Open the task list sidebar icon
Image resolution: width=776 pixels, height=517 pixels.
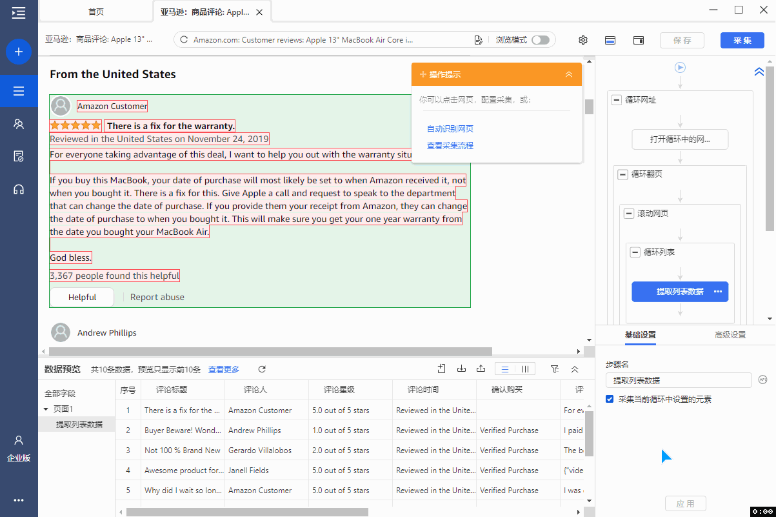tap(19, 91)
